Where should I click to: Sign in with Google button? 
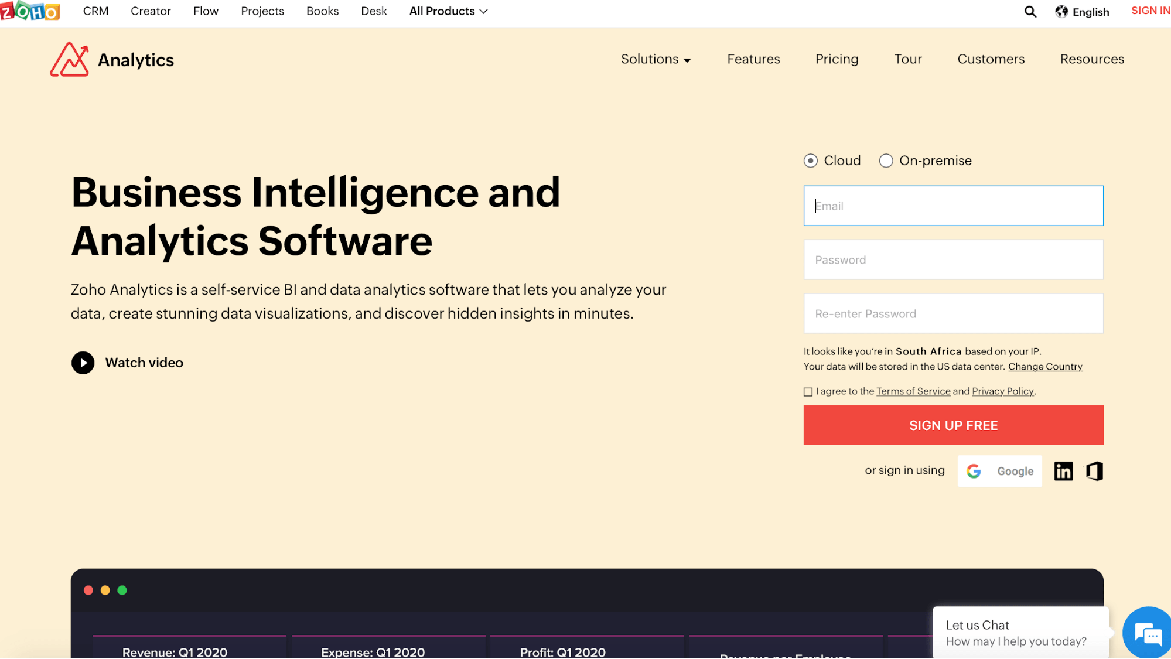pos(999,471)
